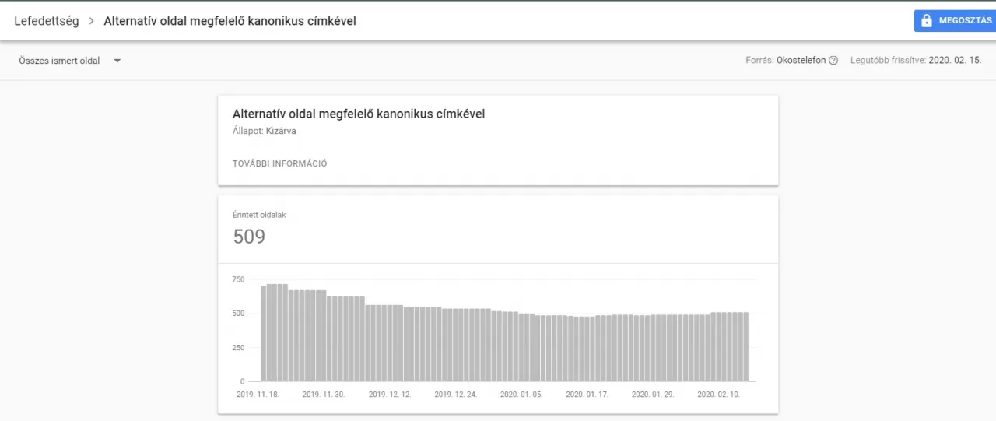Go back to Lefedettség breadcrumb
Screen dimensions: 996x421
[47, 21]
